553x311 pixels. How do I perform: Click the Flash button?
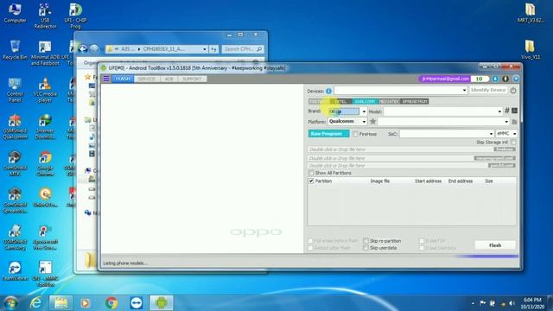tap(495, 245)
